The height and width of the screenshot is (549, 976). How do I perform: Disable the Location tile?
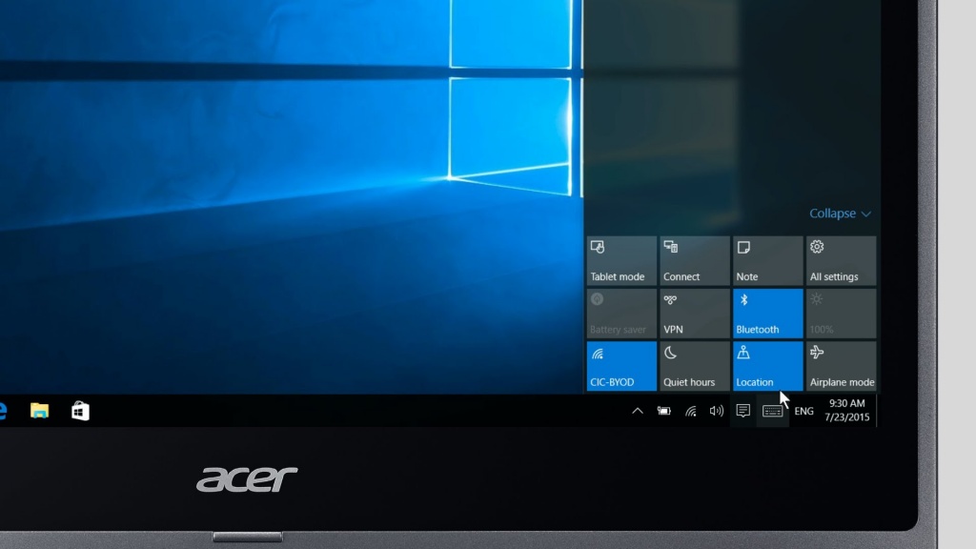(x=768, y=366)
